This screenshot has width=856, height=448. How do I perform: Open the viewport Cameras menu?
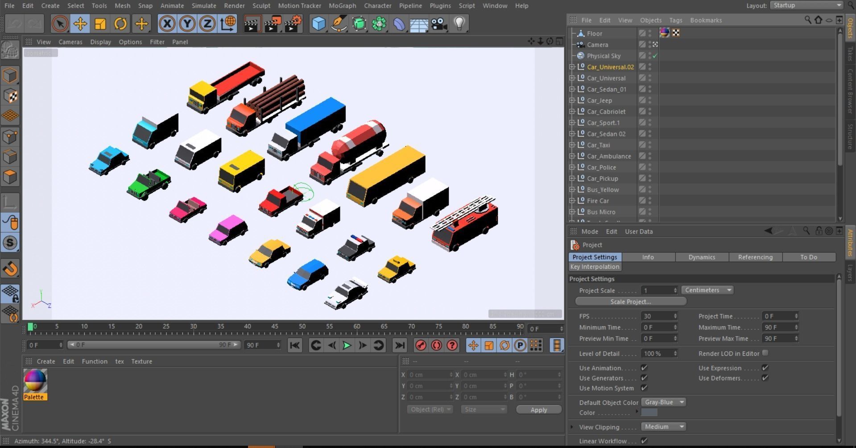tap(70, 42)
